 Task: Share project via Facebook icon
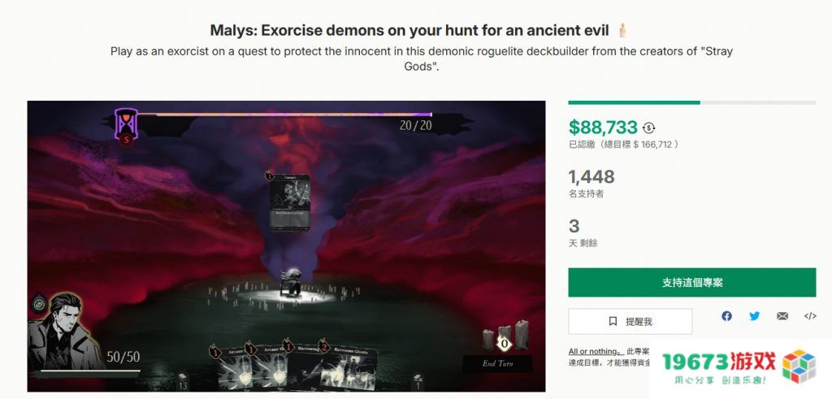click(x=726, y=316)
